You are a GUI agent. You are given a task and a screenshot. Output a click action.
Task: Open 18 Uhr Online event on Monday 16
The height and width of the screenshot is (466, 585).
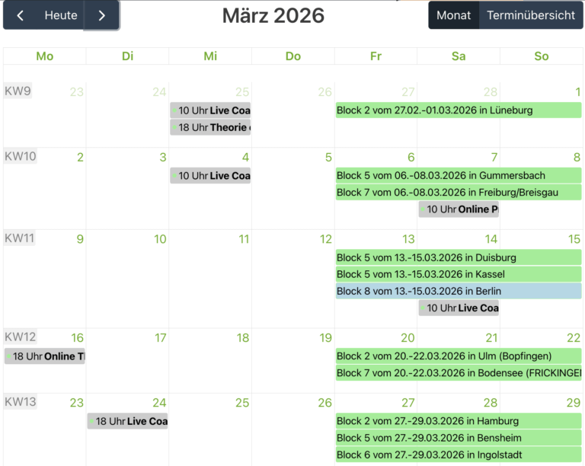coord(45,356)
